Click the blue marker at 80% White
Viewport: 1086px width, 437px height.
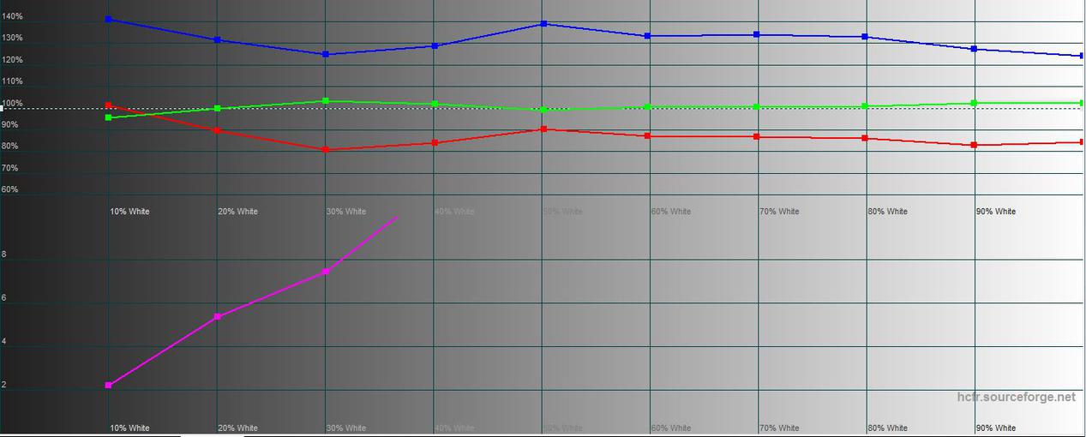tap(866, 37)
